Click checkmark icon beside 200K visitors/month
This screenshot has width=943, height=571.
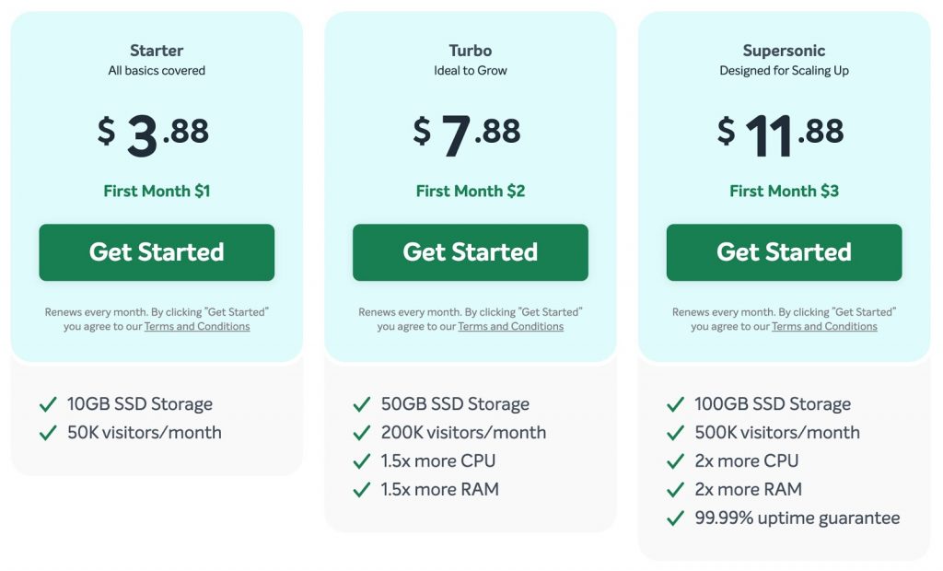point(362,433)
